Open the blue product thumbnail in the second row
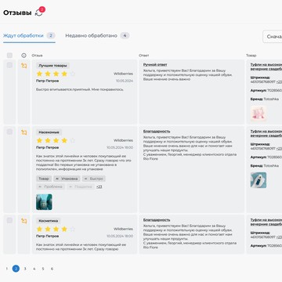 point(258,180)
